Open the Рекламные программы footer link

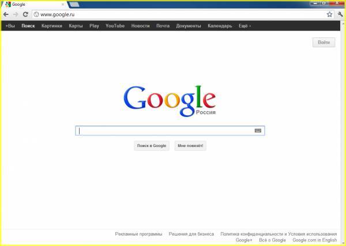[x=138, y=234]
